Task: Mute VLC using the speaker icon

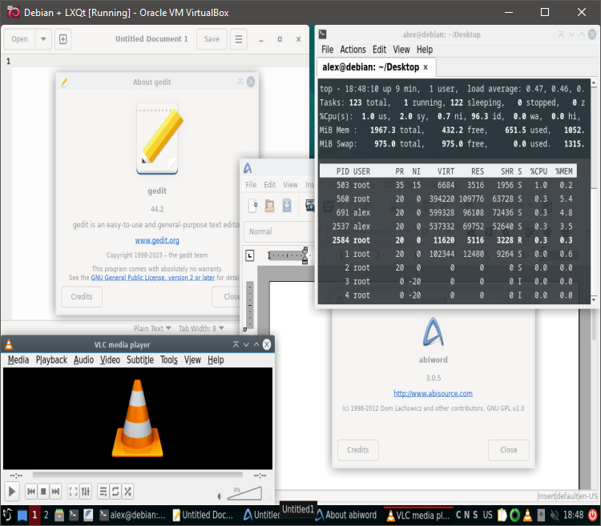Action: tap(220, 496)
